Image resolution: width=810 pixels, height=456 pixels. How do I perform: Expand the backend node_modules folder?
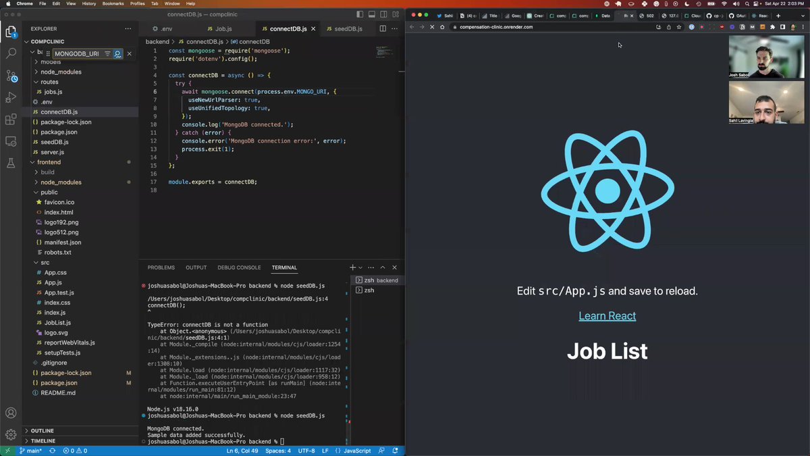pyautogui.click(x=80, y=72)
